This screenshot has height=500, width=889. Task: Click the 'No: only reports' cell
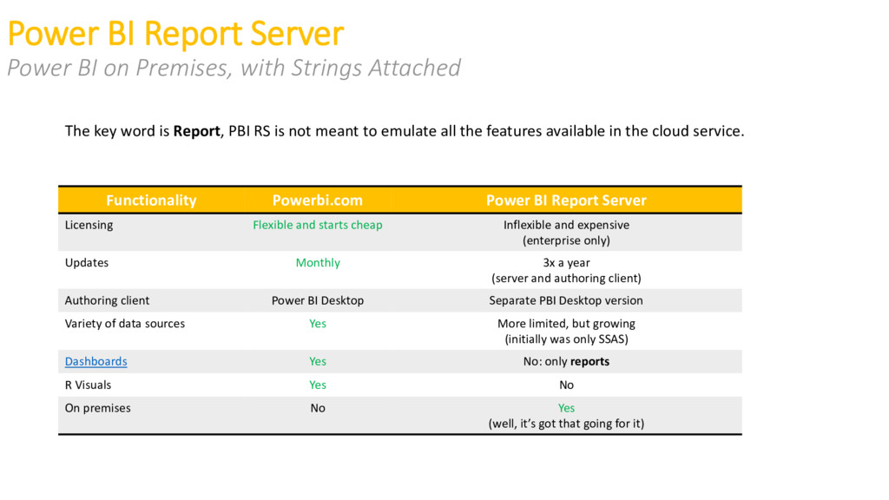(566, 362)
